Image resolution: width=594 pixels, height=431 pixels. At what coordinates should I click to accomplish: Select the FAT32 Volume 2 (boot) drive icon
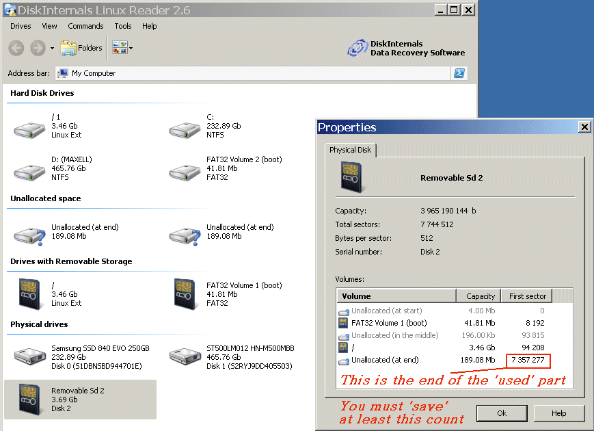pos(185,172)
